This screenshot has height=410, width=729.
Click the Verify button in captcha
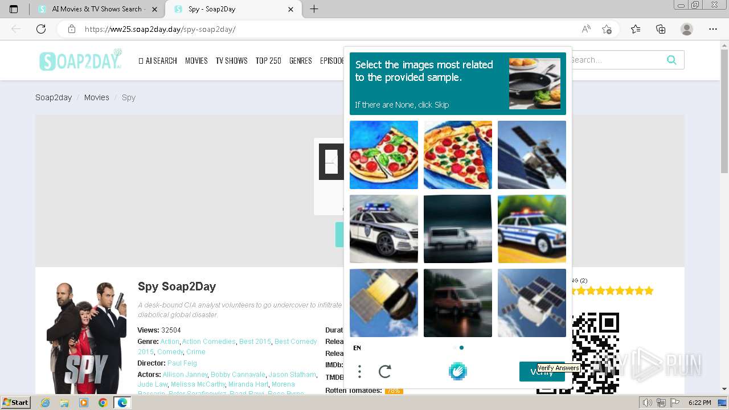point(542,371)
